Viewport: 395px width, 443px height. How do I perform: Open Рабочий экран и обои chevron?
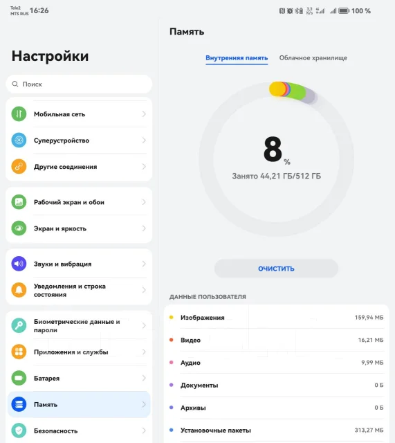(x=144, y=202)
